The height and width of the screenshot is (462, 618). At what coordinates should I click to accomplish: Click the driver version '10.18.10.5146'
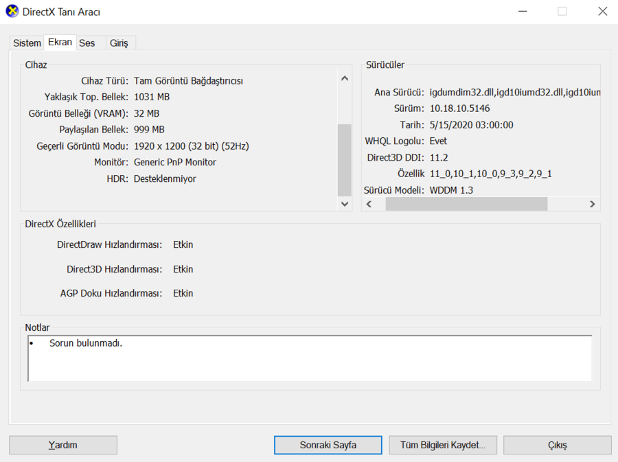tap(459, 108)
